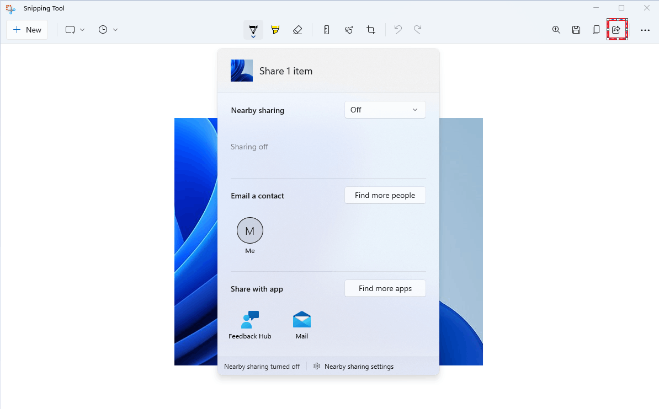Open the Nearby sharing Off dropdown
This screenshot has height=409, width=659.
pyautogui.click(x=385, y=110)
